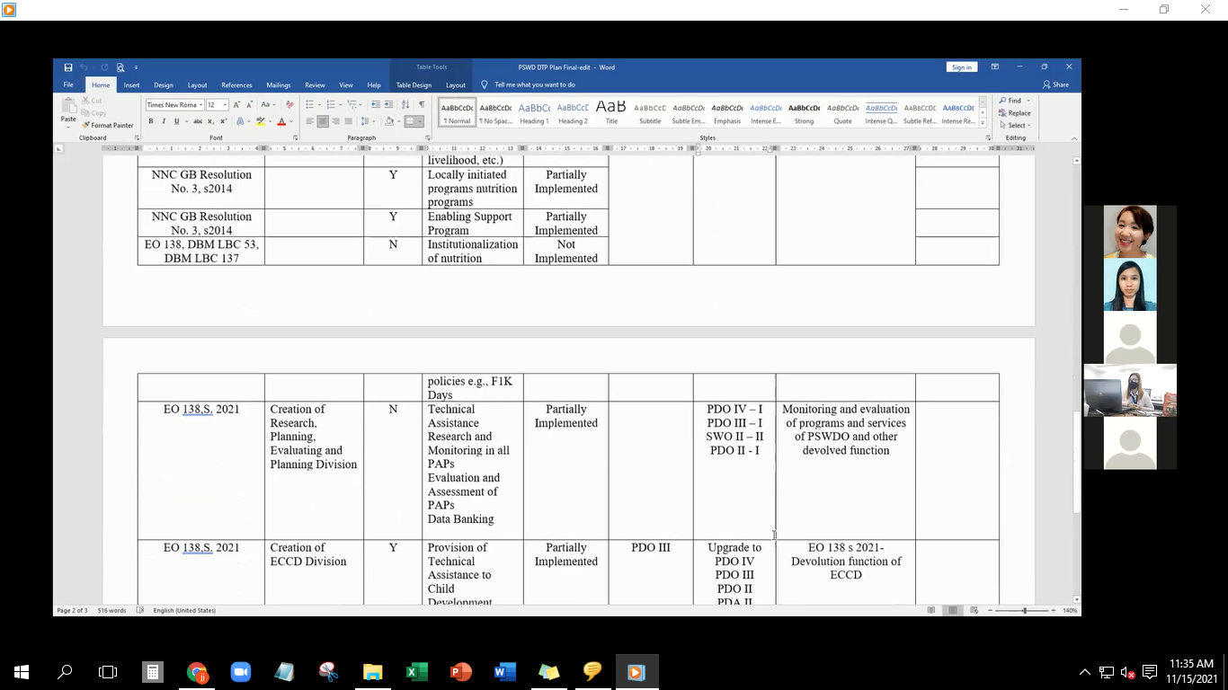This screenshot has height=690, width=1228.
Task: Open the Select dropdown in Editing group
Action: pos(1018,125)
